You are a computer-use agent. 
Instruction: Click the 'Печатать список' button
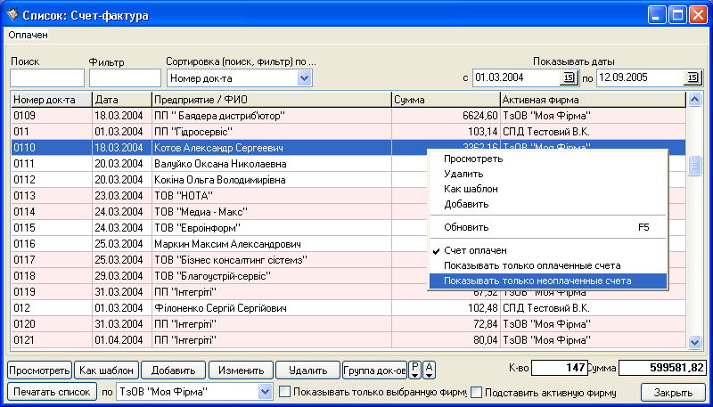click(x=50, y=392)
